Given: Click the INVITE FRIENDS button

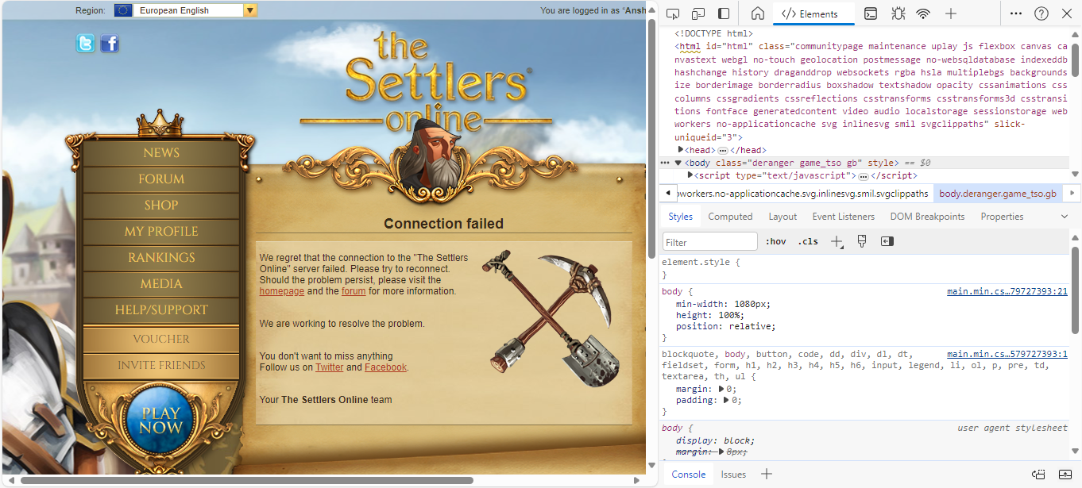Looking at the screenshot, I should pyautogui.click(x=161, y=366).
